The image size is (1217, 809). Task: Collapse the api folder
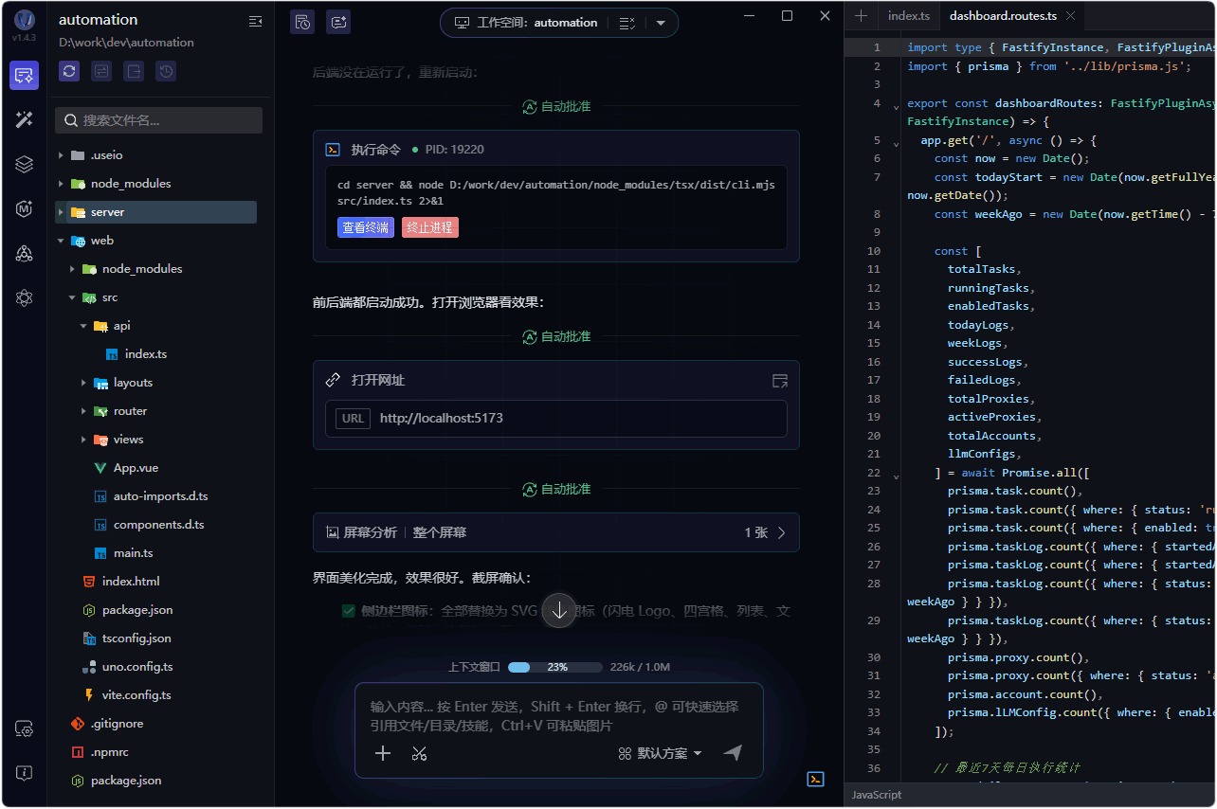click(83, 326)
